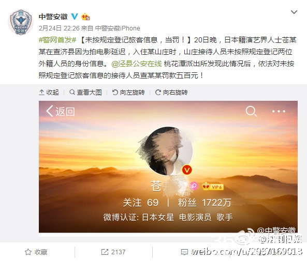
Task: Click the VIP 6 crown badge
Action: pos(213,187)
